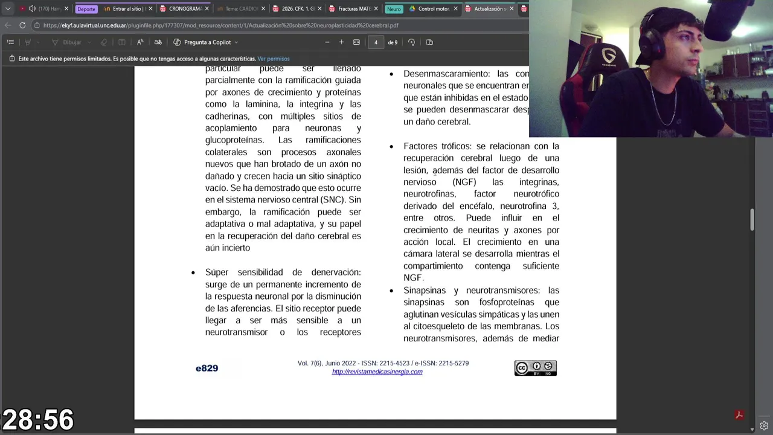Select the eraser tool

103,42
